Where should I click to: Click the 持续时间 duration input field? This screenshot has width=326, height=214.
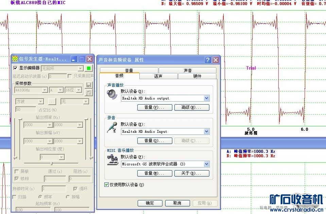point(54,189)
